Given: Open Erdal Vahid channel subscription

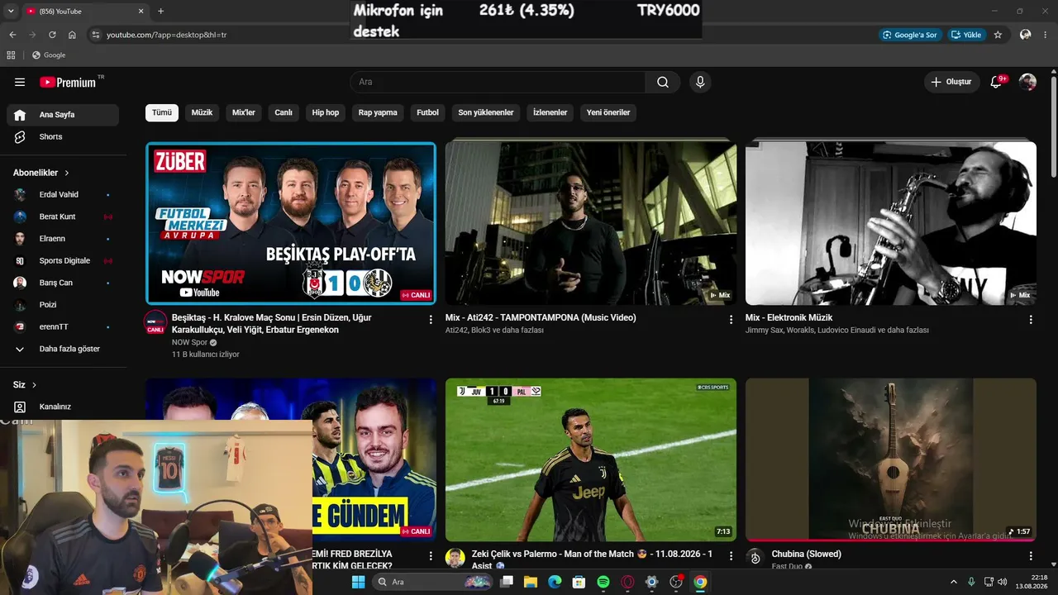Looking at the screenshot, I should (x=63, y=195).
